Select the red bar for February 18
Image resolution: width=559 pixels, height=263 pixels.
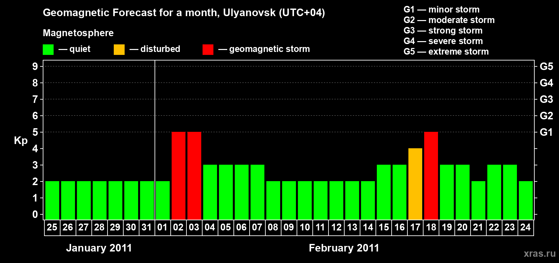pos(431,176)
